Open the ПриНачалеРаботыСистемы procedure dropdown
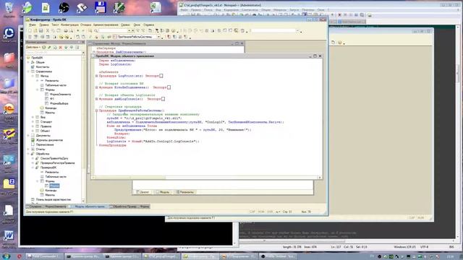Screen dimensions: 463x260 click(158, 37)
